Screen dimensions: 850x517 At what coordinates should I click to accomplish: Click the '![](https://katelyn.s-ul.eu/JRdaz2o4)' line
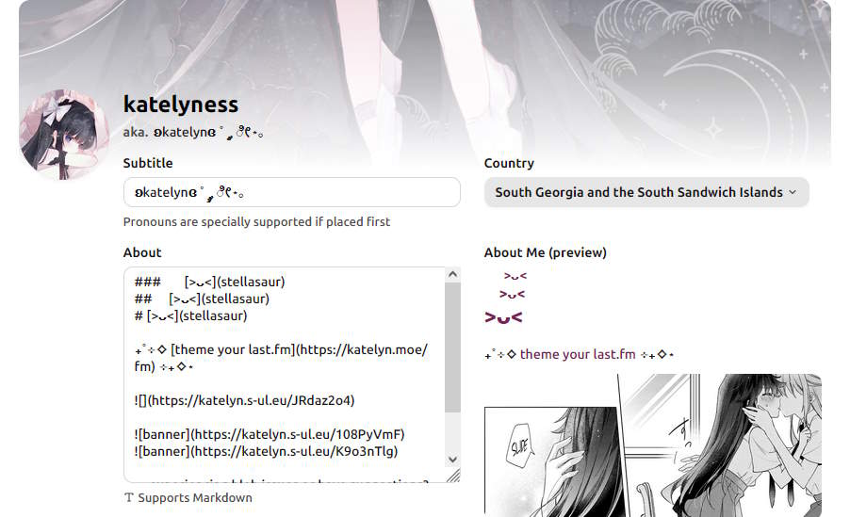click(x=244, y=400)
